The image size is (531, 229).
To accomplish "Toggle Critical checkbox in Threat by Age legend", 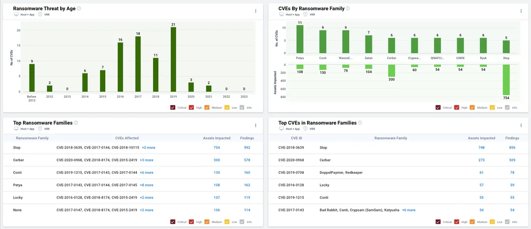I will pos(173,107).
